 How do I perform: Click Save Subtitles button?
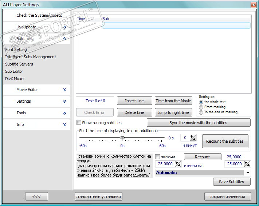coord(232,182)
